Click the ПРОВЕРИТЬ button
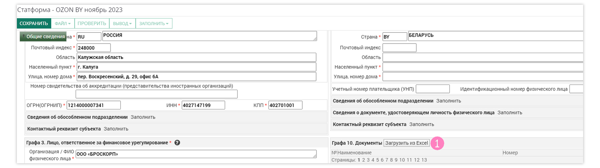Image resolution: width=600 pixels, height=168 pixels. [92, 23]
